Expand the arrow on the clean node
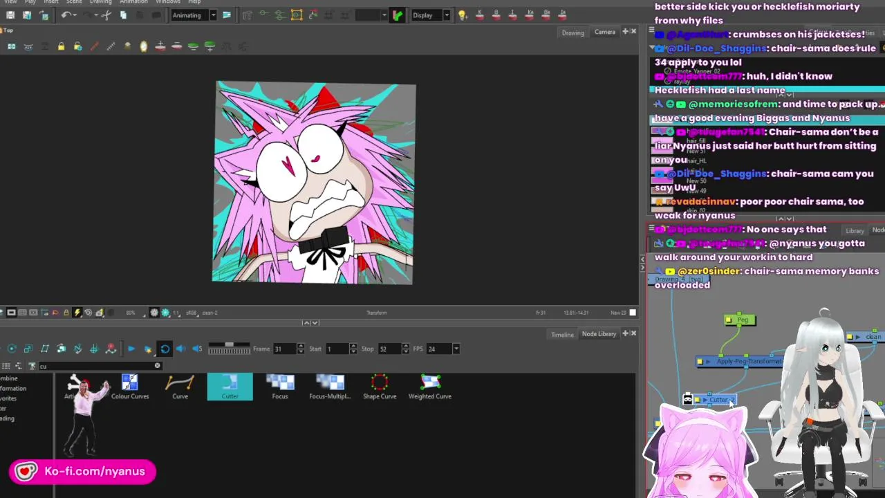 click(x=858, y=337)
